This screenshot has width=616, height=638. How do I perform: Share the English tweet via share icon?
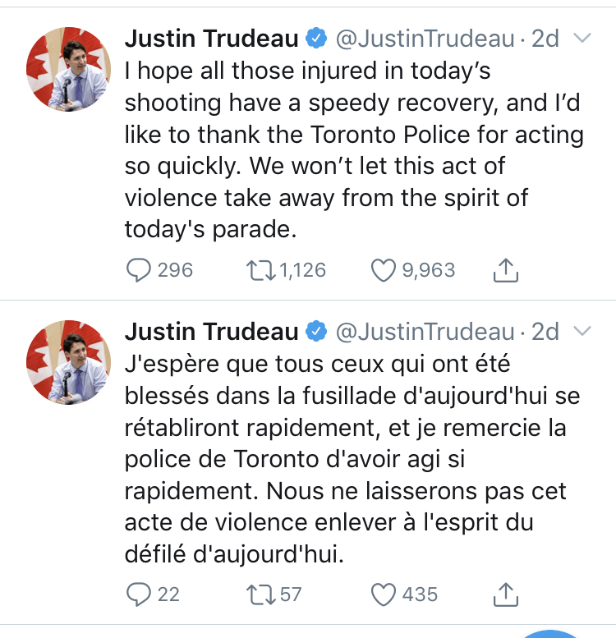(507, 269)
